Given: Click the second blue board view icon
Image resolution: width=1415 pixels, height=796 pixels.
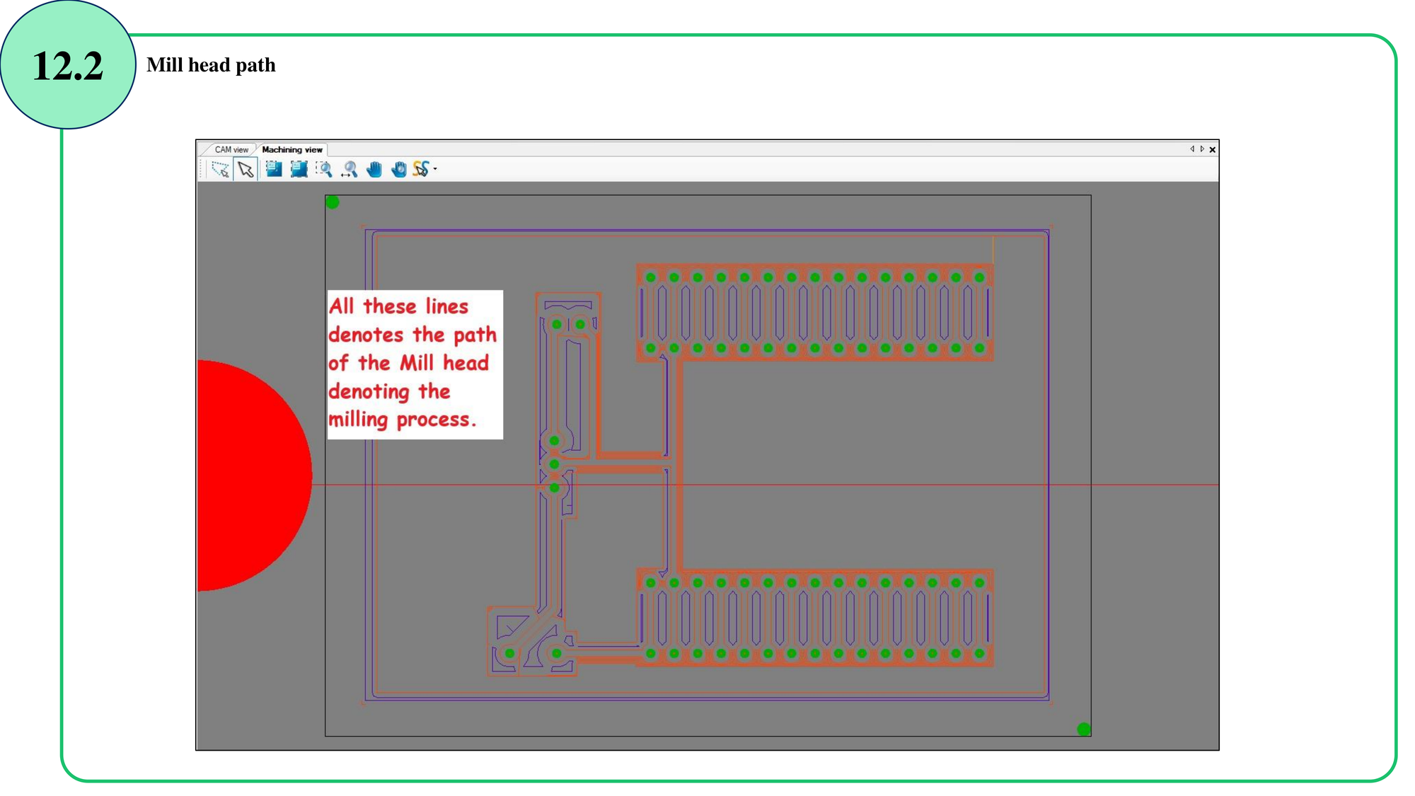Looking at the screenshot, I should [299, 169].
